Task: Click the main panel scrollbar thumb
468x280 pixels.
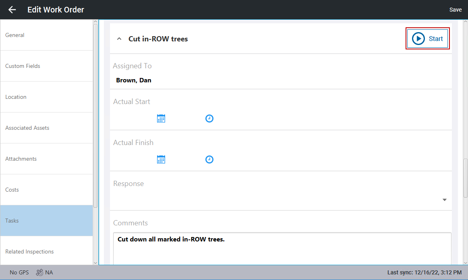Action: (x=465, y=178)
